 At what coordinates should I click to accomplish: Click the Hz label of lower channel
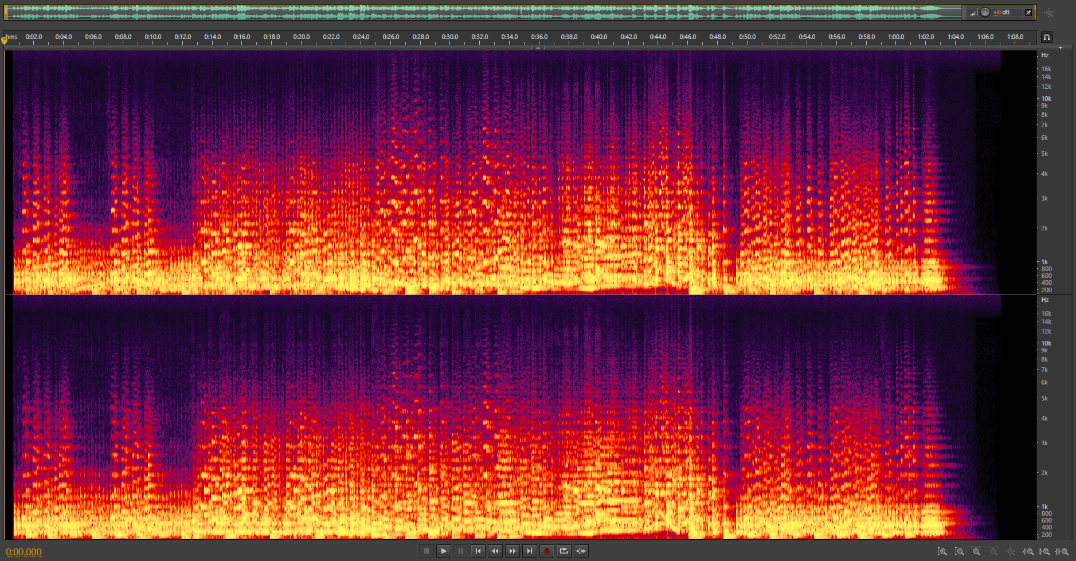pos(1045,300)
